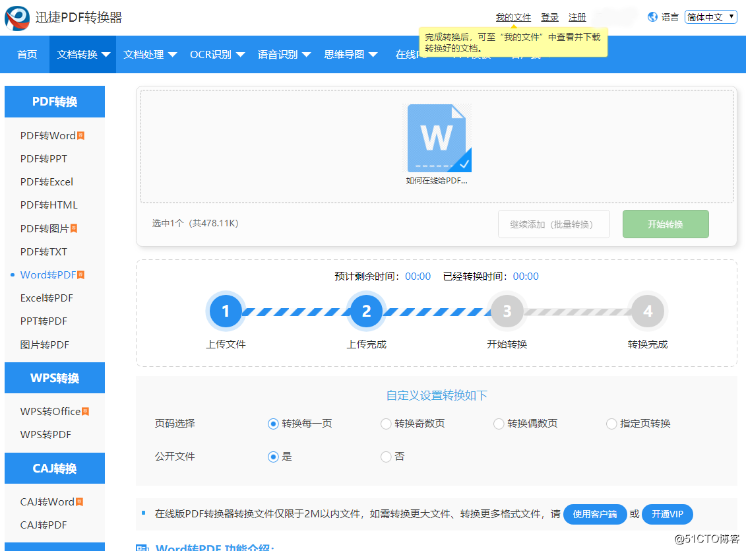Screen dimensions: 746x551
Task: Open PPT转PDF in the sidebar
Action: [x=44, y=321]
